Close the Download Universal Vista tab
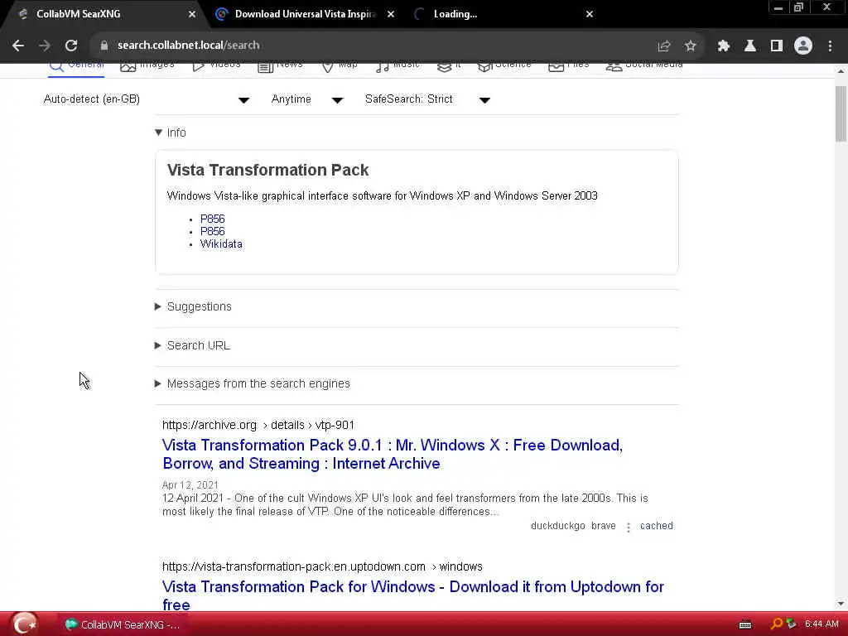This screenshot has width=848, height=636. (391, 14)
